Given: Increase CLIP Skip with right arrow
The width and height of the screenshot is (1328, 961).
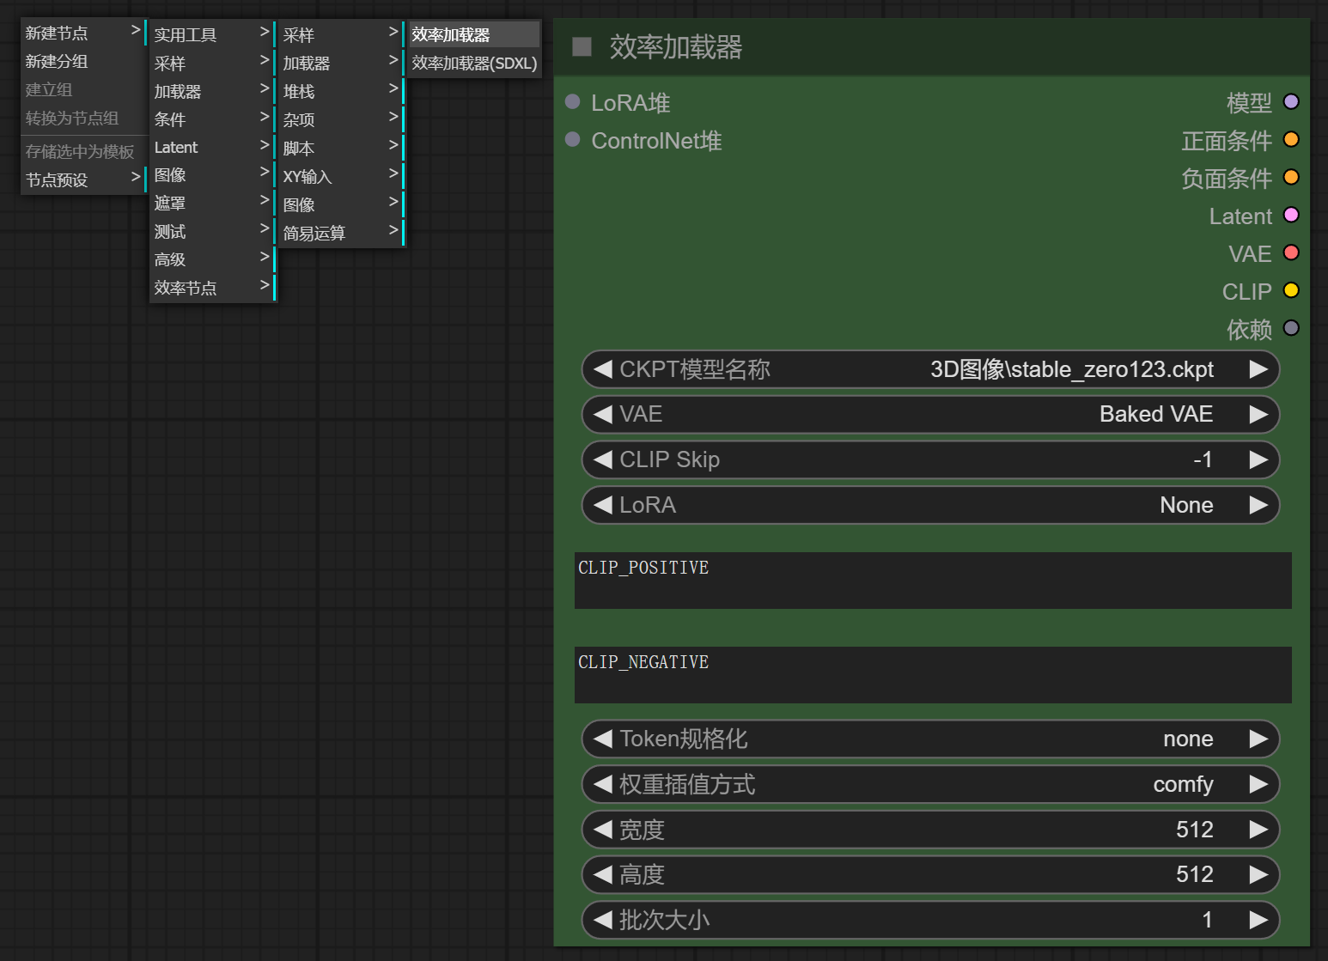Looking at the screenshot, I should point(1258,459).
